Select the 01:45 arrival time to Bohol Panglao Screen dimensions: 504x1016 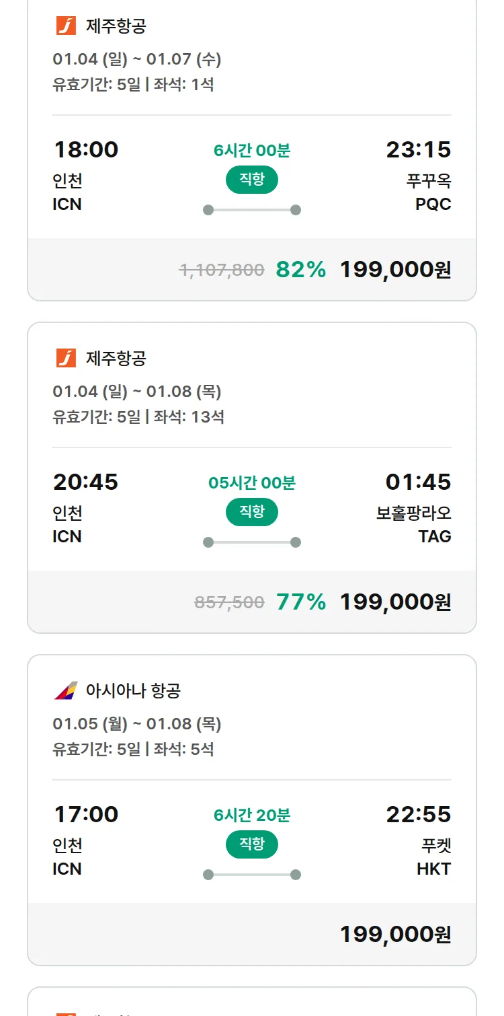[418, 482]
